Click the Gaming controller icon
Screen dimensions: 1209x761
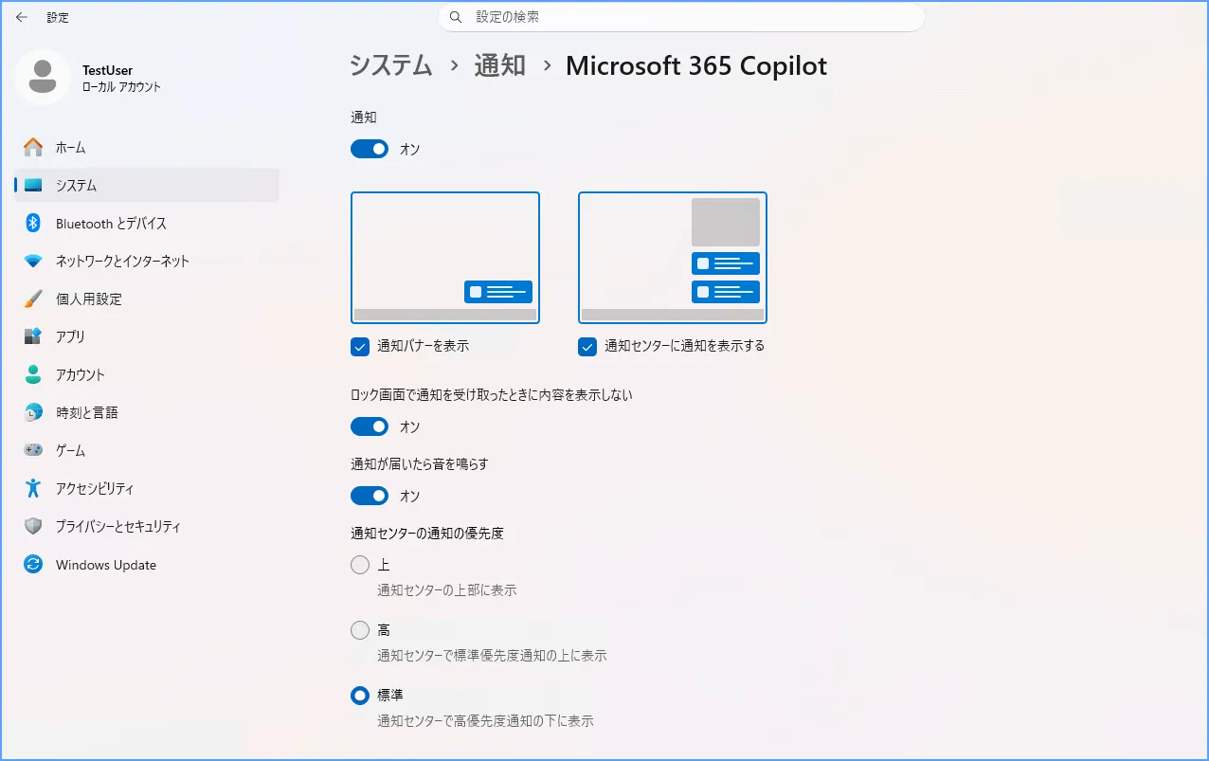(x=33, y=450)
